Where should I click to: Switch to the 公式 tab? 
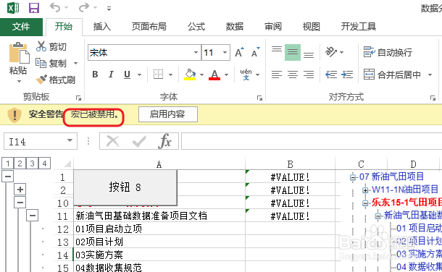(x=196, y=27)
